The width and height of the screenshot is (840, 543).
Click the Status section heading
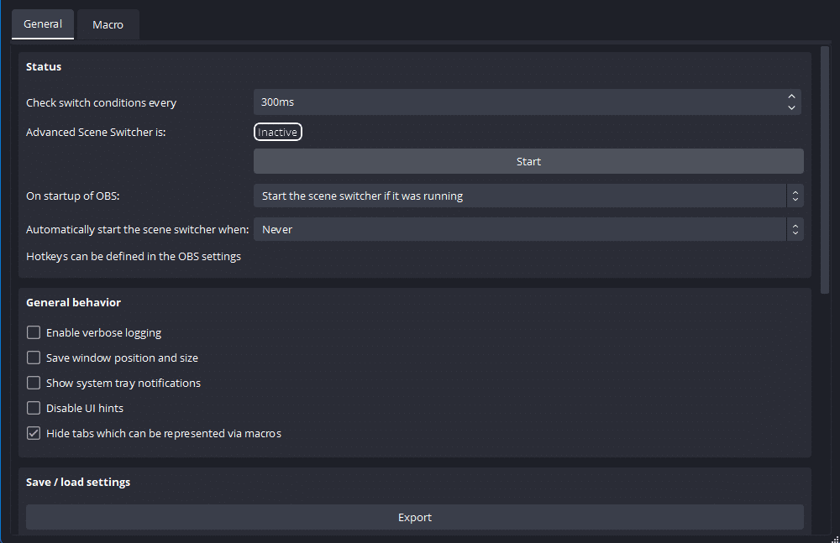pyautogui.click(x=44, y=67)
